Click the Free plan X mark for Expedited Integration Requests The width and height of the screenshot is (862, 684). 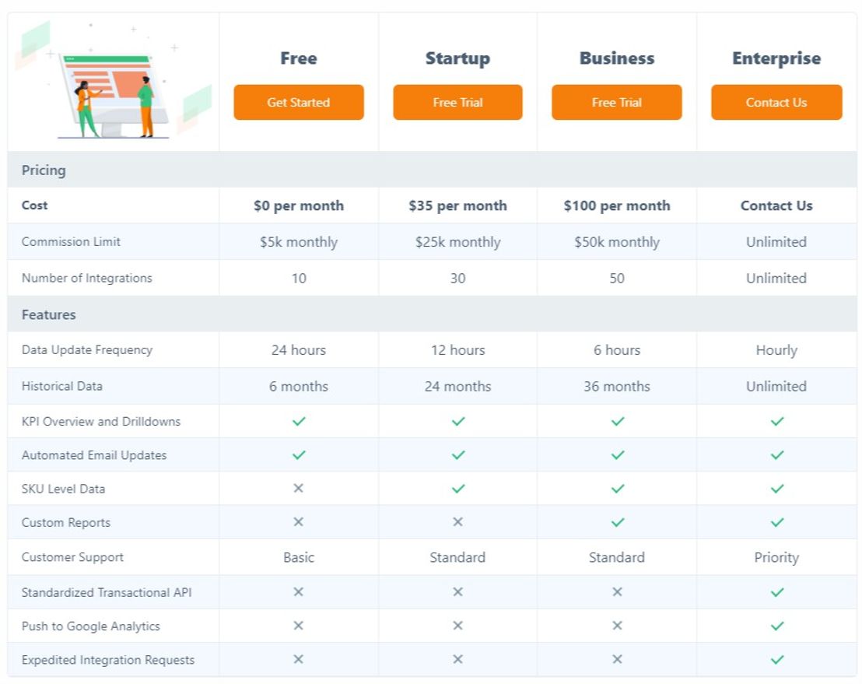(298, 658)
